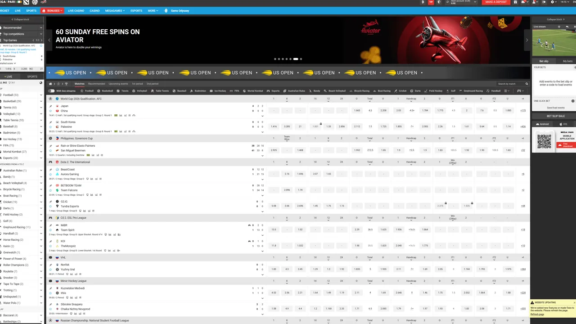
Task: Click Refresh page in update notice
Action: (x=537, y=314)
